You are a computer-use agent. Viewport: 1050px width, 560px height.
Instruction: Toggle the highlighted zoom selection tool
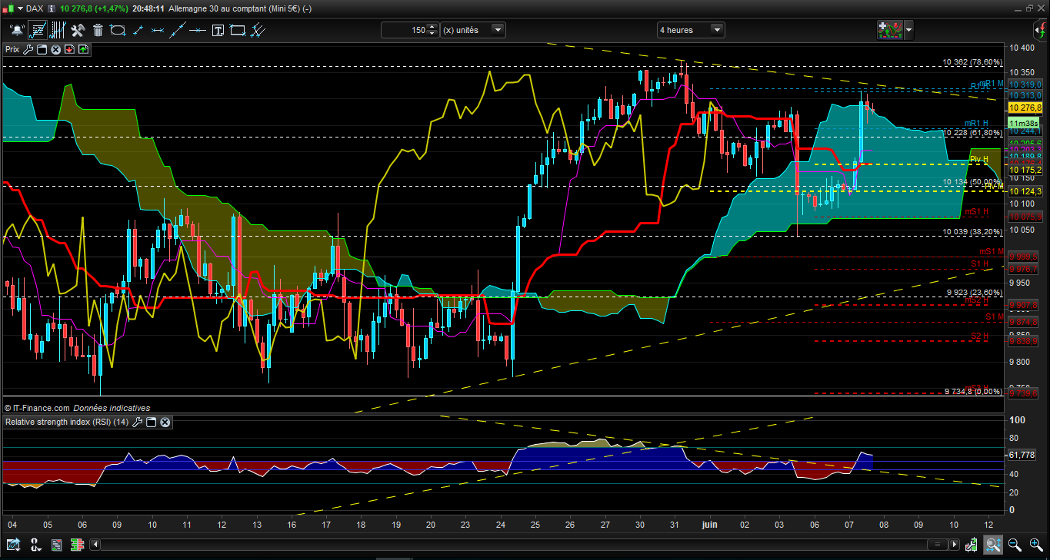coord(993,545)
